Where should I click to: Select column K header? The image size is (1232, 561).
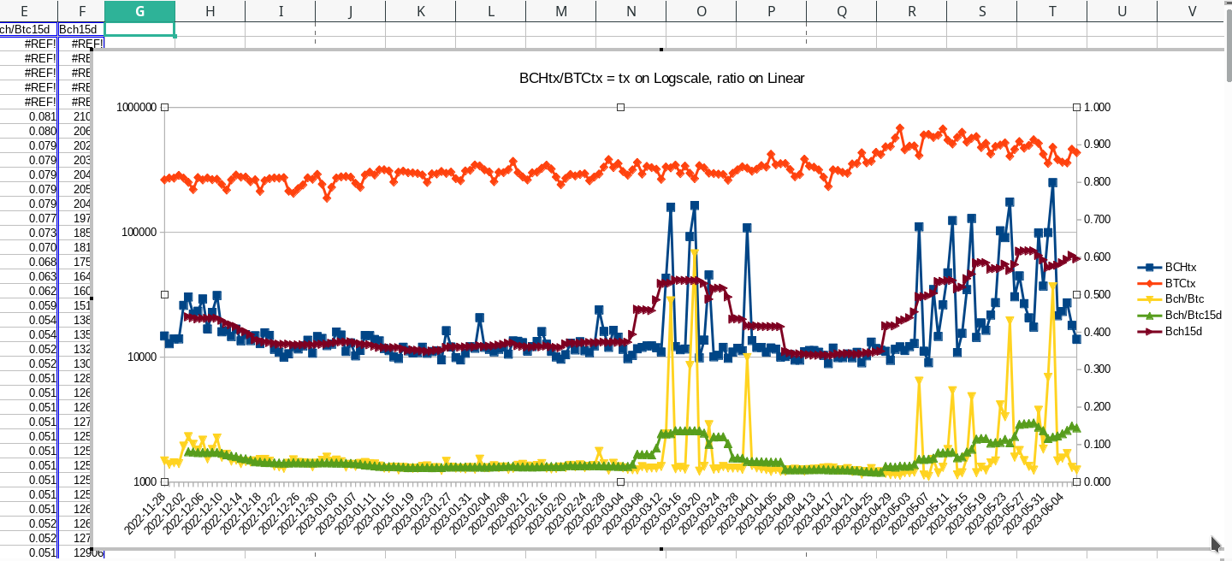(420, 11)
